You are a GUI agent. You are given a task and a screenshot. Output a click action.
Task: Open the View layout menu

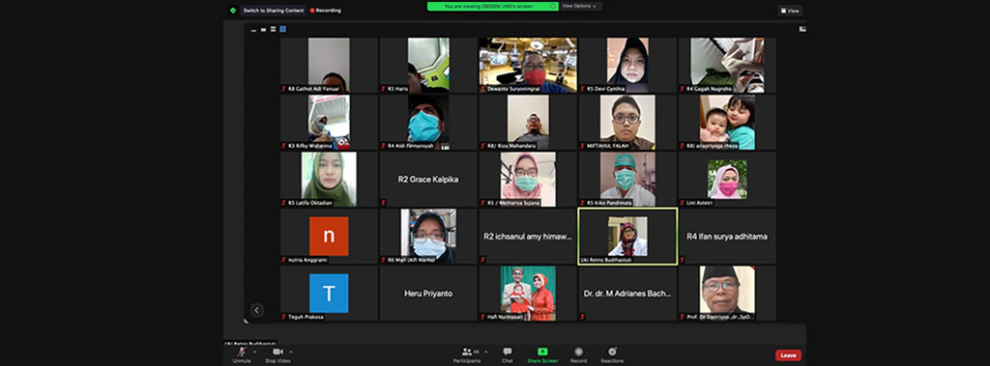[x=790, y=11]
